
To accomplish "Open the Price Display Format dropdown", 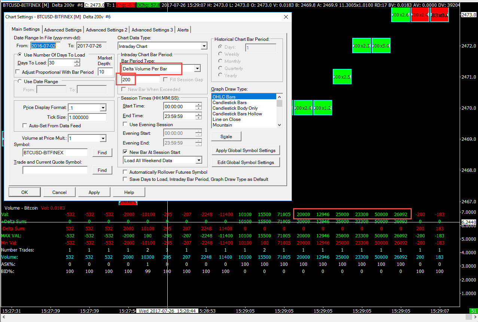I will [x=103, y=108].
